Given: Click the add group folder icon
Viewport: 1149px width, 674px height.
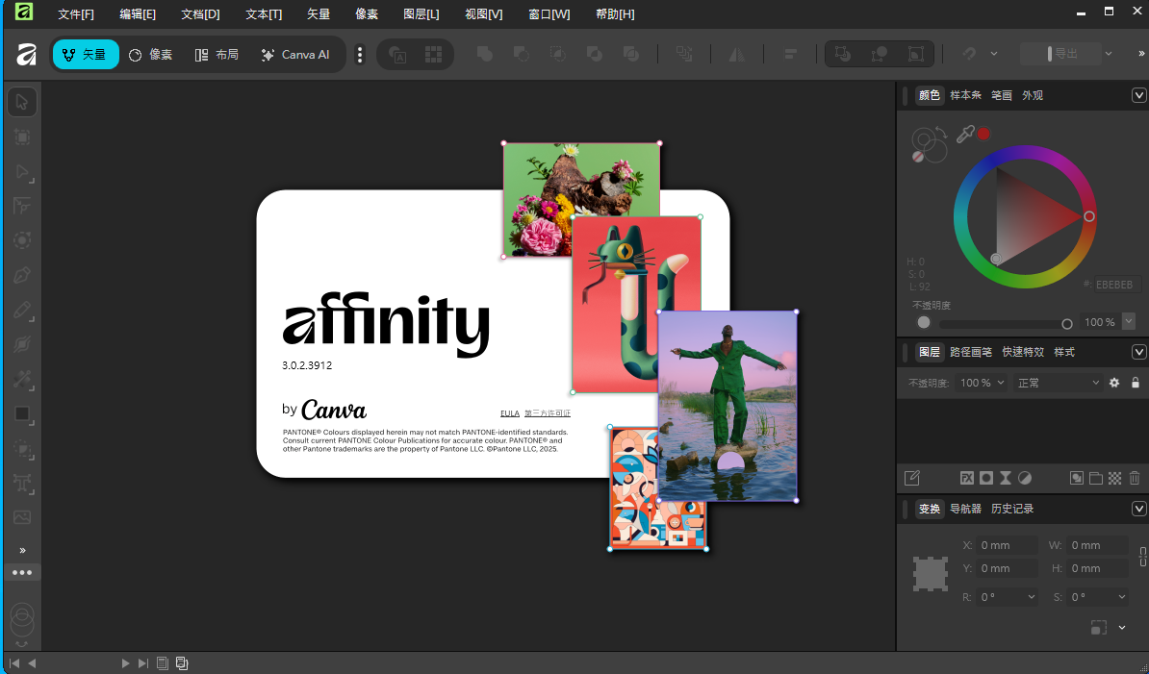Looking at the screenshot, I should (x=1096, y=478).
